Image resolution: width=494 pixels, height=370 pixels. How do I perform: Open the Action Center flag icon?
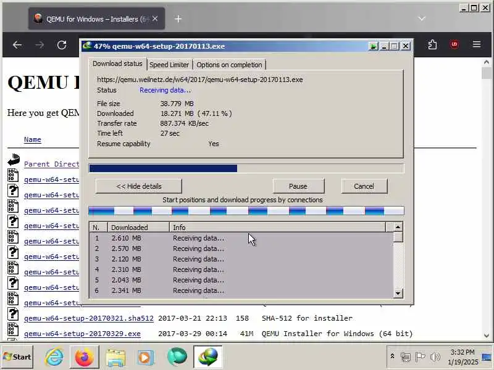420,357
